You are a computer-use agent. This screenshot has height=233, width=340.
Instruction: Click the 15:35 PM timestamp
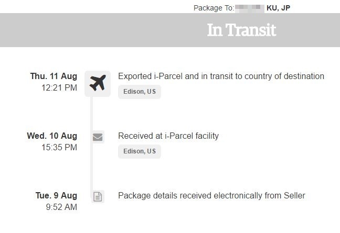coord(59,148)
